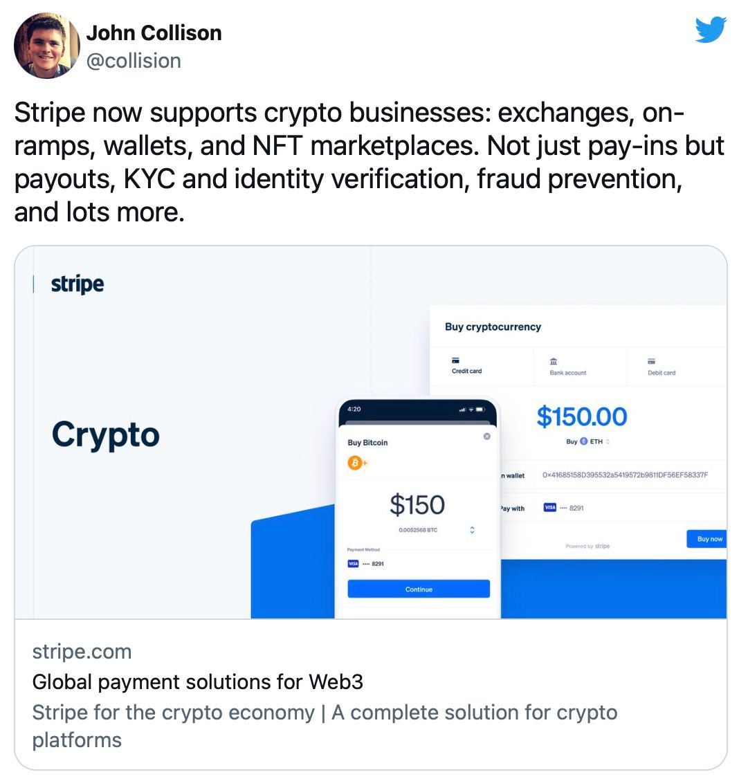
Task: Click the blue Continue button
Action: [x=419, y=589]
